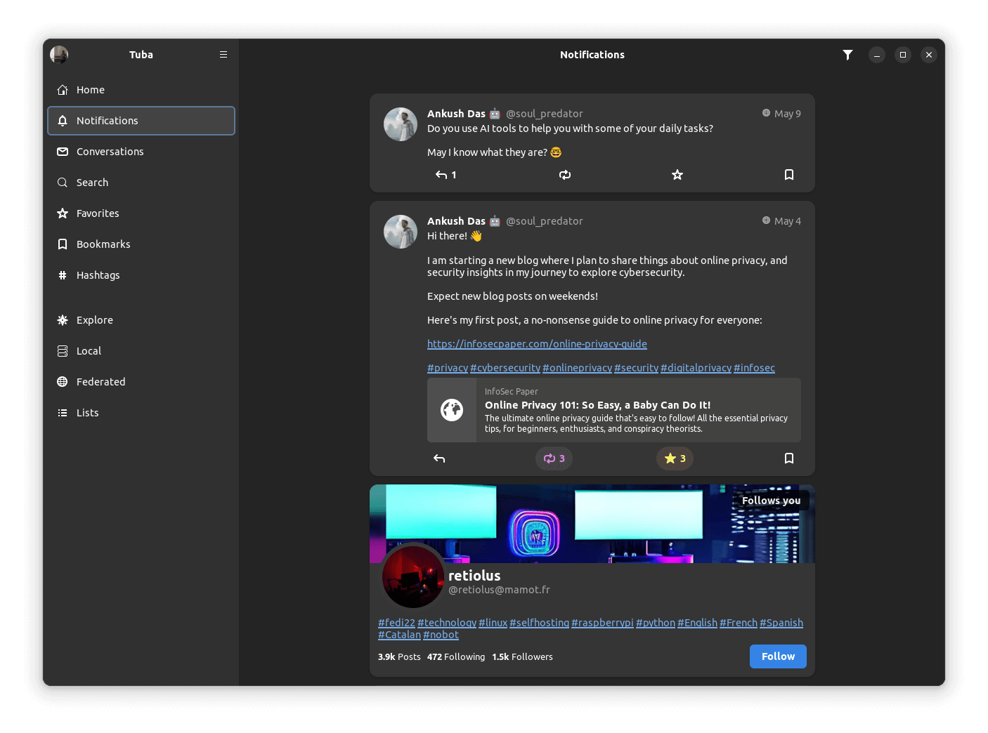
Task: Switch to the Federated timeline
Action: [100, 381]
